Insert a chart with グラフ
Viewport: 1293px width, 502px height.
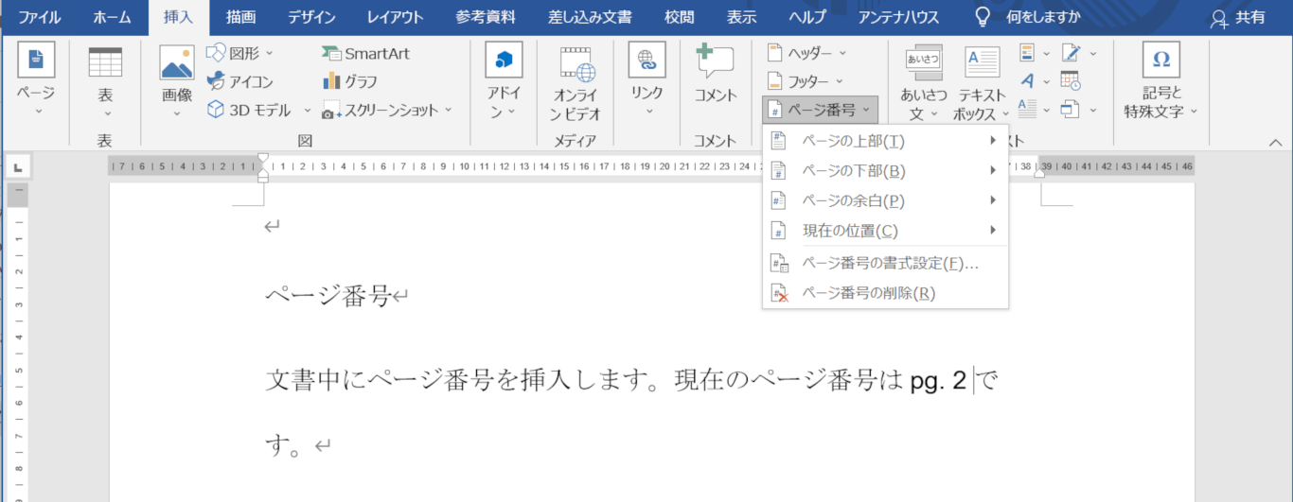(350, 81)
